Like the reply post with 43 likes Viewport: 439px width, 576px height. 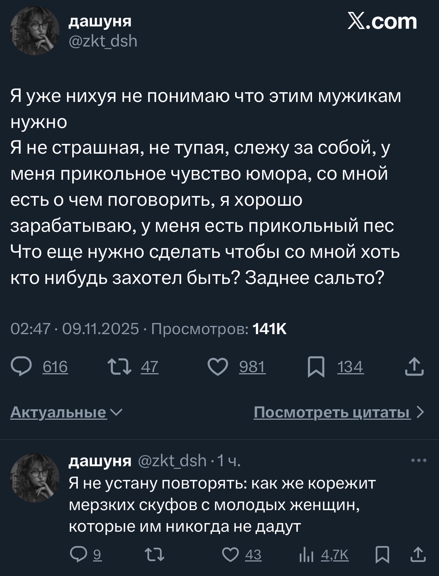click(x=230, y=555)
